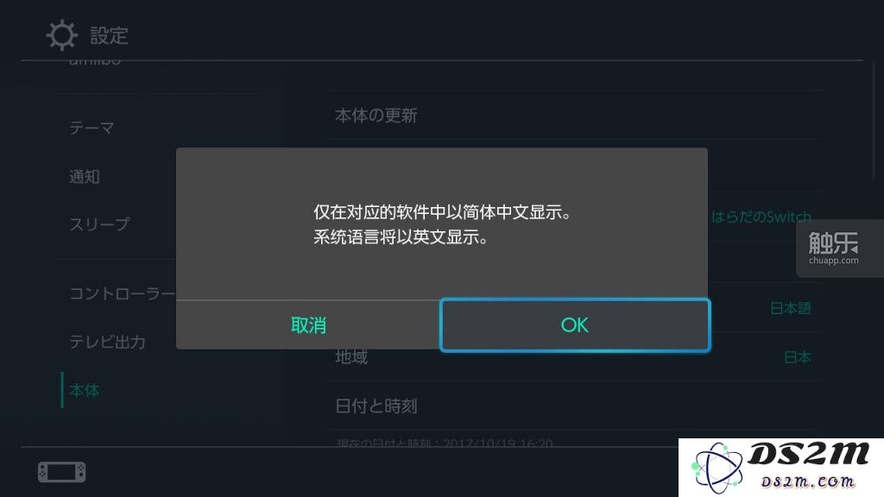Click the はらだのSwitch console name
The height and width of the screenshot is (497, 884).
coord(761,217)
